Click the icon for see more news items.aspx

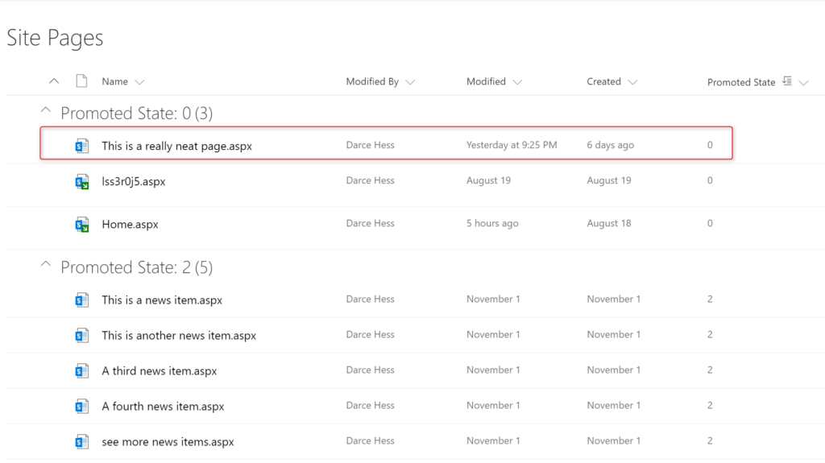81,442
